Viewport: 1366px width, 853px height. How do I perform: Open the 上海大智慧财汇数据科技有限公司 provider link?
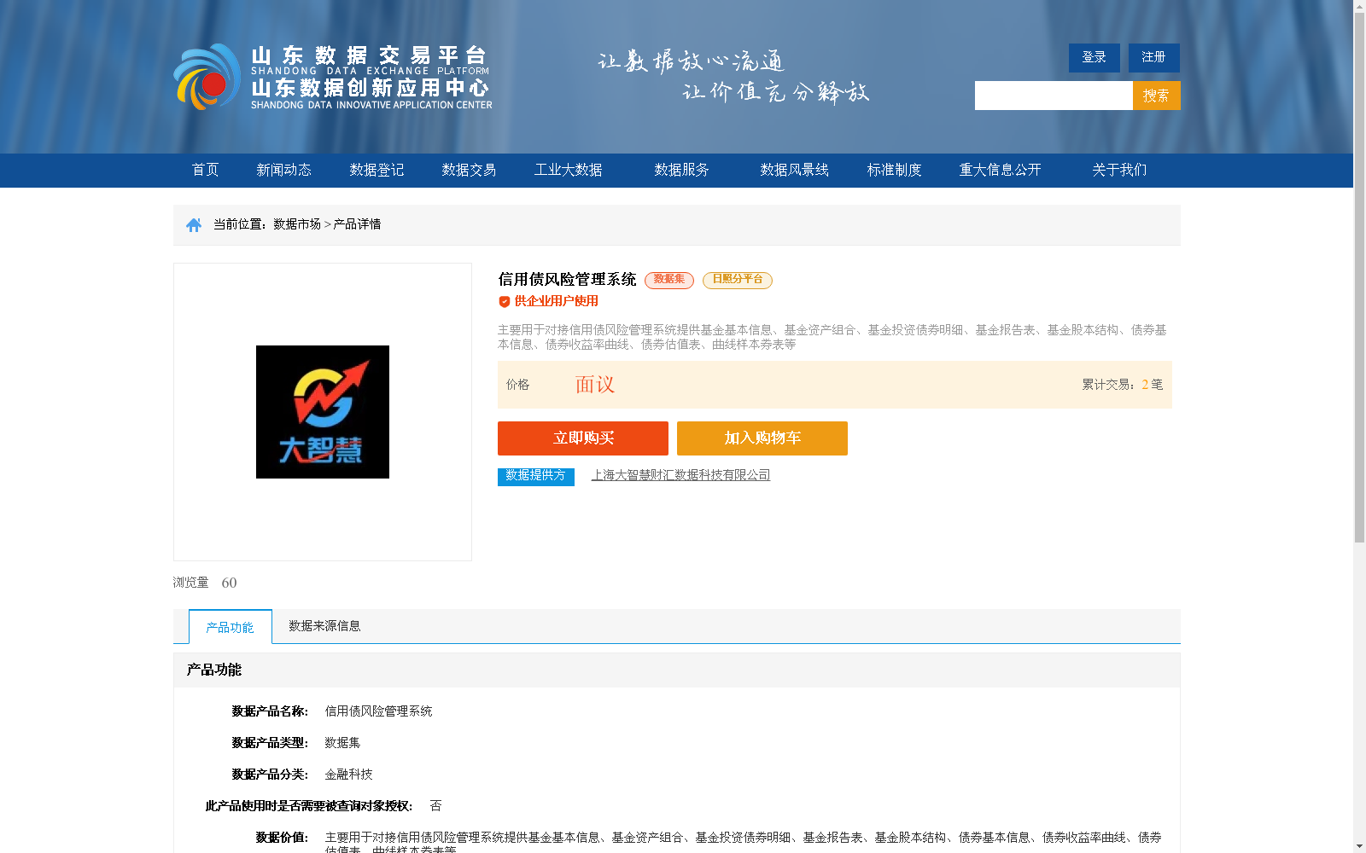click(x=681, y=475)
